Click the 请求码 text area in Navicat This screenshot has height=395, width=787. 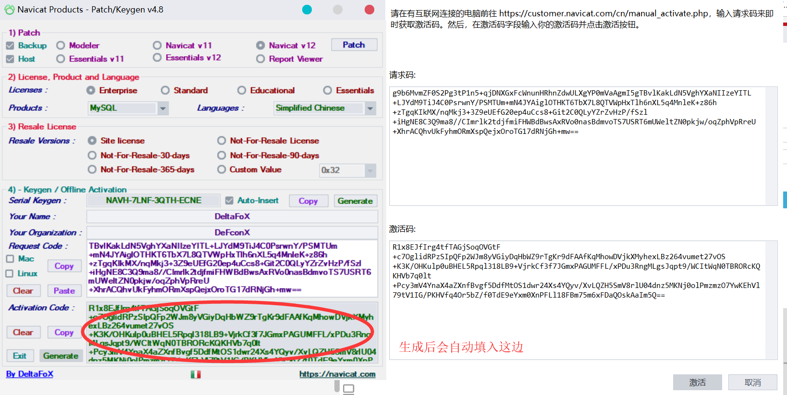[x=583, y=146]
